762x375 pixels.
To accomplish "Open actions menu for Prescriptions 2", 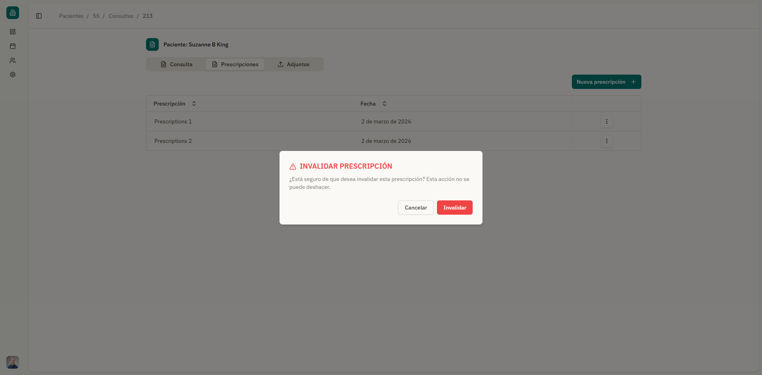I will coord(606,141).
